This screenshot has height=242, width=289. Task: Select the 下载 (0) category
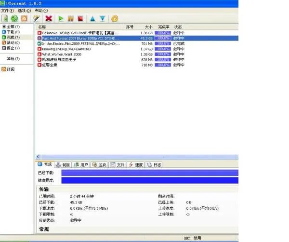(x=11, y=32)
